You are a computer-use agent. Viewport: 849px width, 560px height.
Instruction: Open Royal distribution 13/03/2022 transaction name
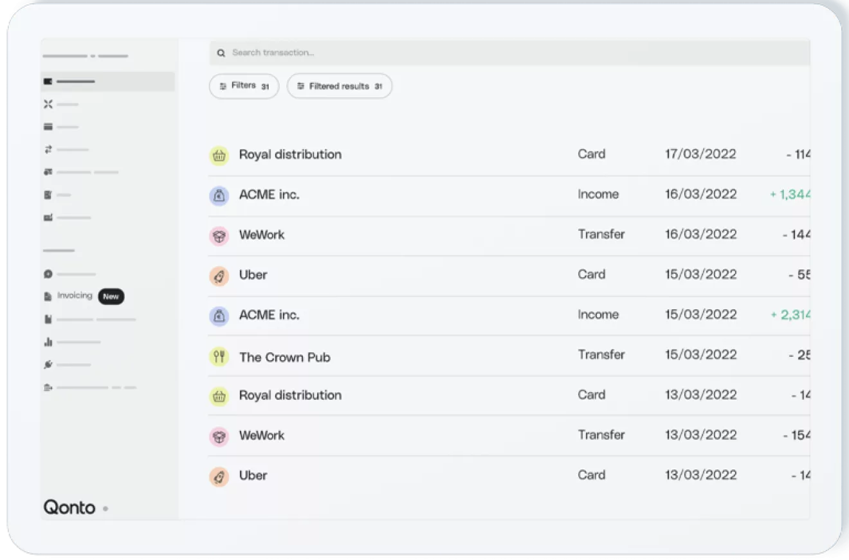click(290, 395)
